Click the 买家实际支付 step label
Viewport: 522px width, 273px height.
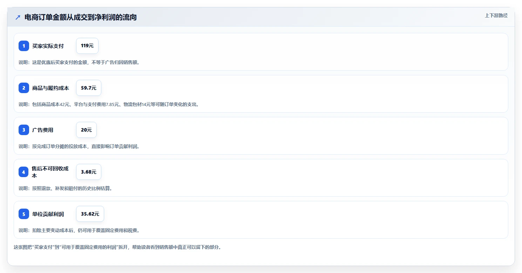click(48, 46)
